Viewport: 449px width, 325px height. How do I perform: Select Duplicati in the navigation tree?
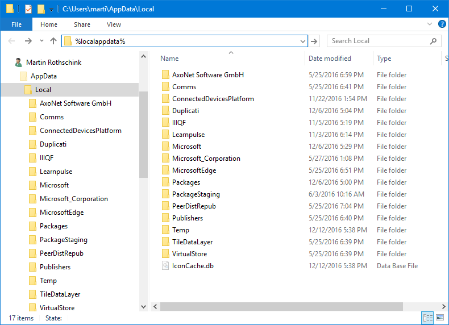pos(53,144)
